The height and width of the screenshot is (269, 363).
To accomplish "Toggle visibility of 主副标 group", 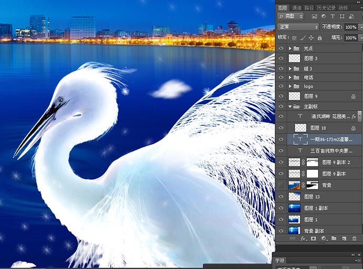I will (281, 106).
